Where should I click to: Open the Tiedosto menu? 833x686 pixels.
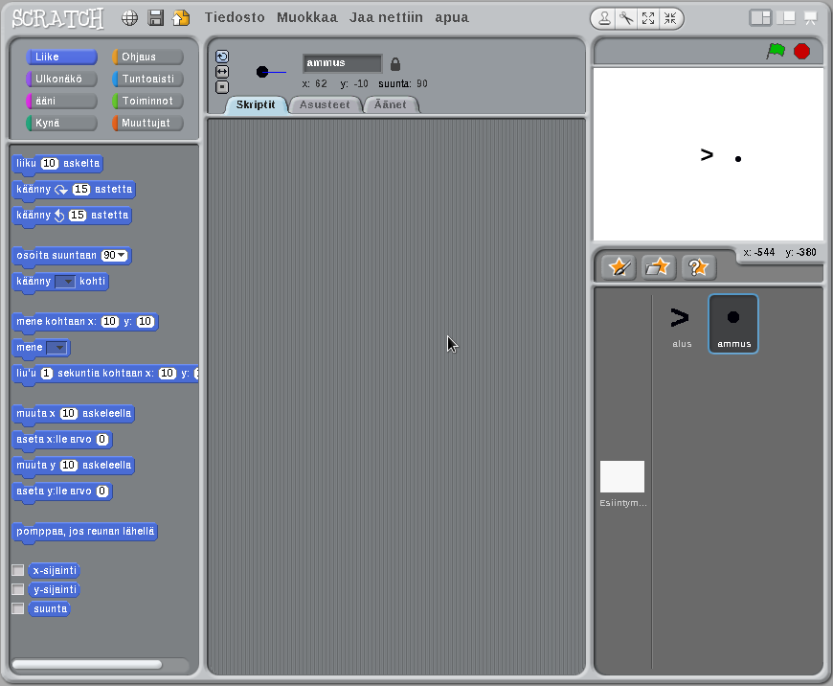pyautogui.click(x=235, y=17)
